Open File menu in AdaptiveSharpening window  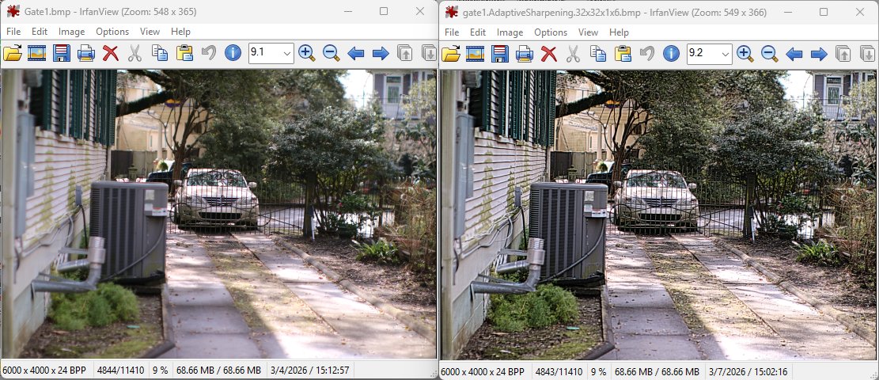tap(452, 32)
